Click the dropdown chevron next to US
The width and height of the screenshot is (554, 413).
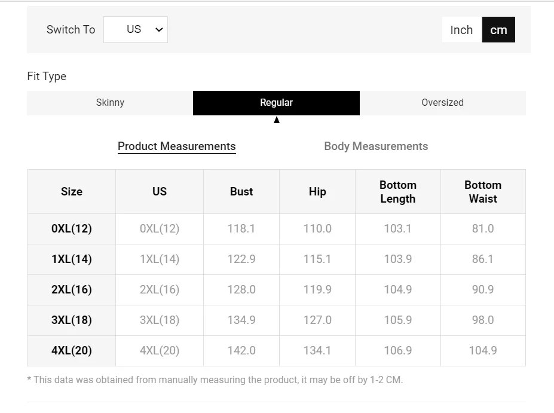click(159, 30)
